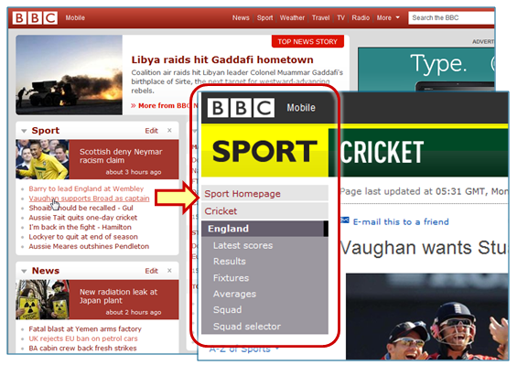The width and height of the screenshot is (517, 365).
Task: Click the Search the BBC field
Action: tap(451, 17)
